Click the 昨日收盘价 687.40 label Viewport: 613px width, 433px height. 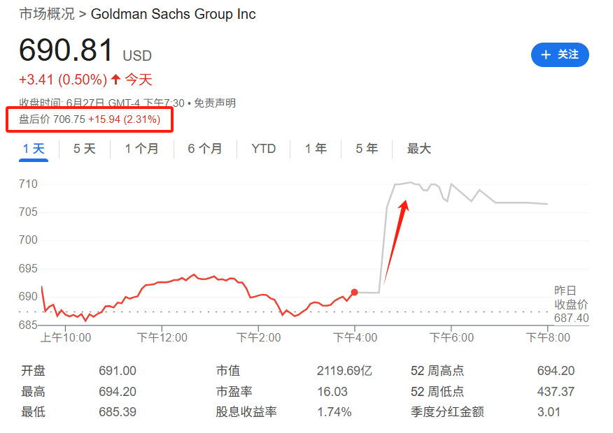pyautogui.click(x=571, y=304)
